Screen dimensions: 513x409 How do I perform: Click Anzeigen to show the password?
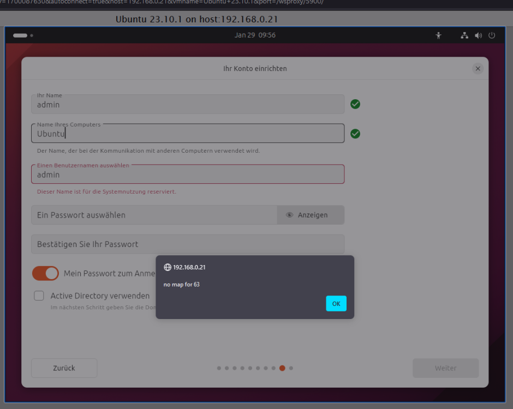pos(311,215)
